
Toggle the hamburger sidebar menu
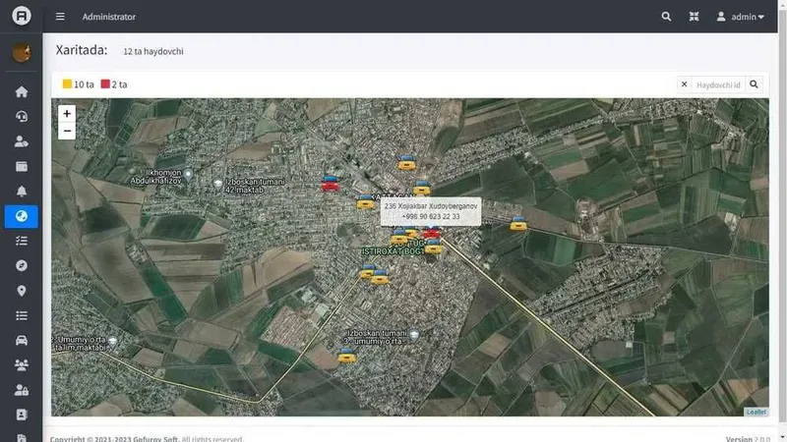click(x=60, y=17)
